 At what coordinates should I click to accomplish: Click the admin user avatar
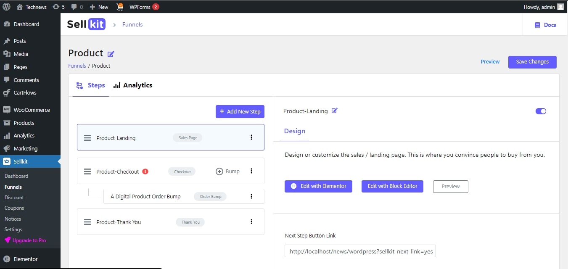(560, 7)
